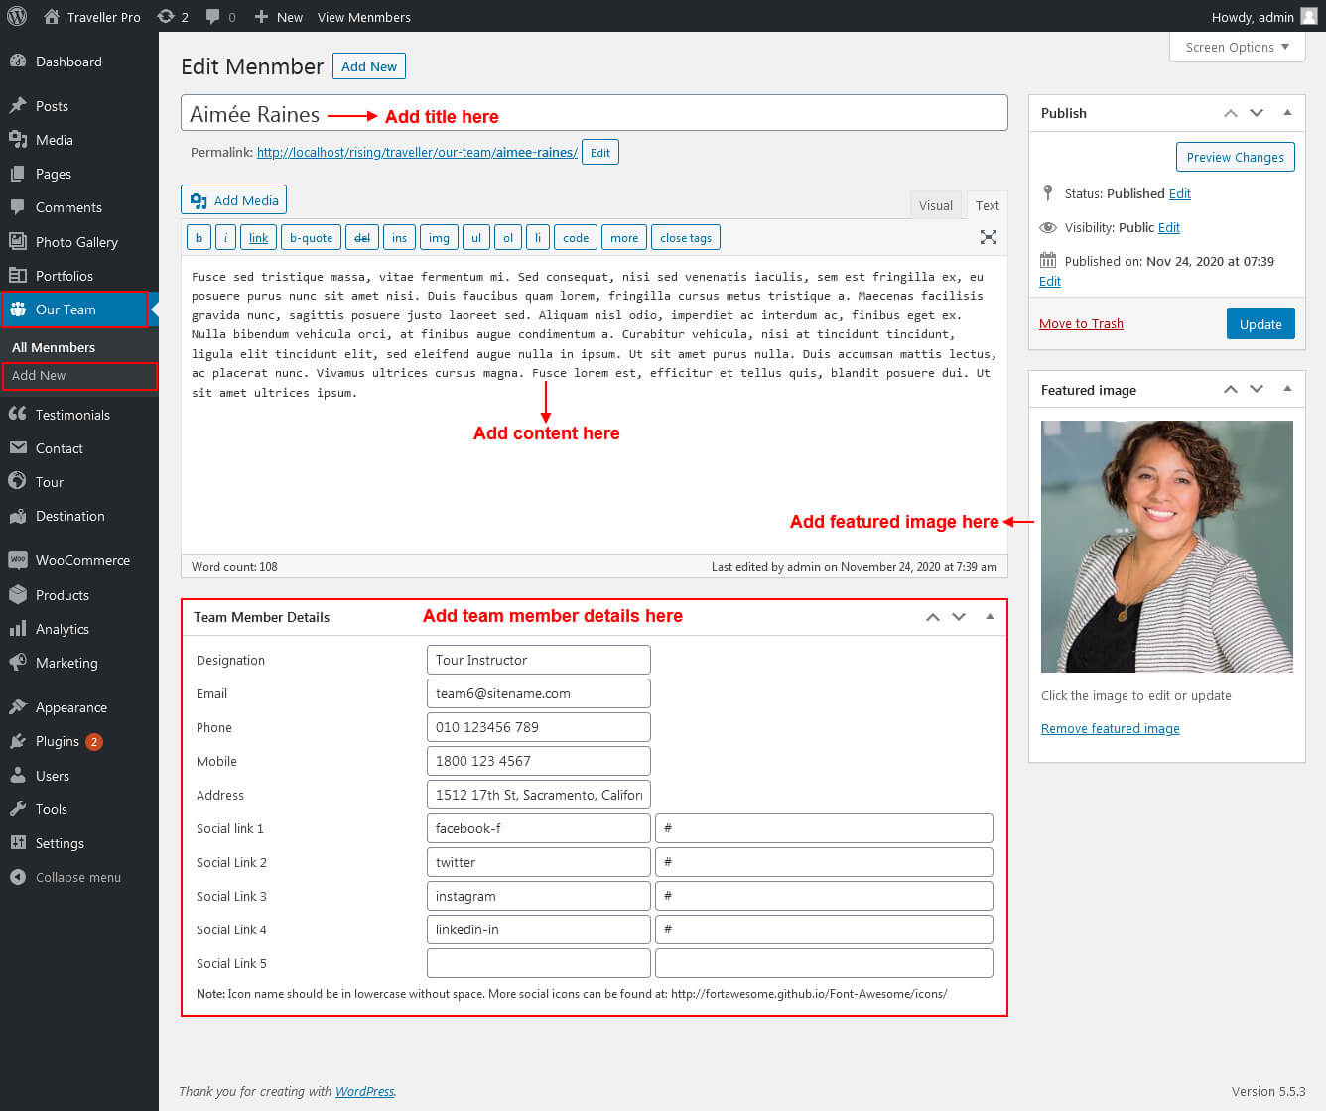Click the WordPress logo icon

16,16
